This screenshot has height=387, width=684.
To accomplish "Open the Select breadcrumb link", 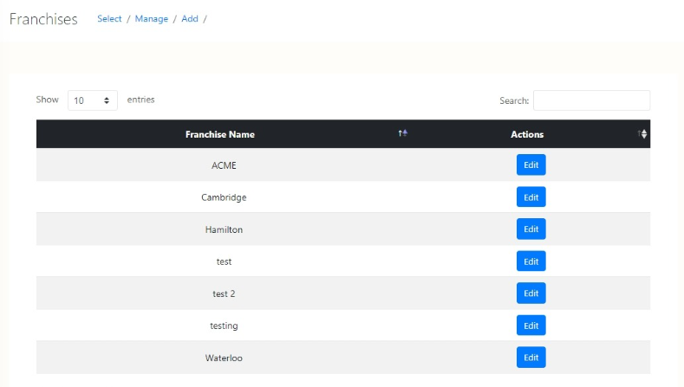I will (109, 19).
